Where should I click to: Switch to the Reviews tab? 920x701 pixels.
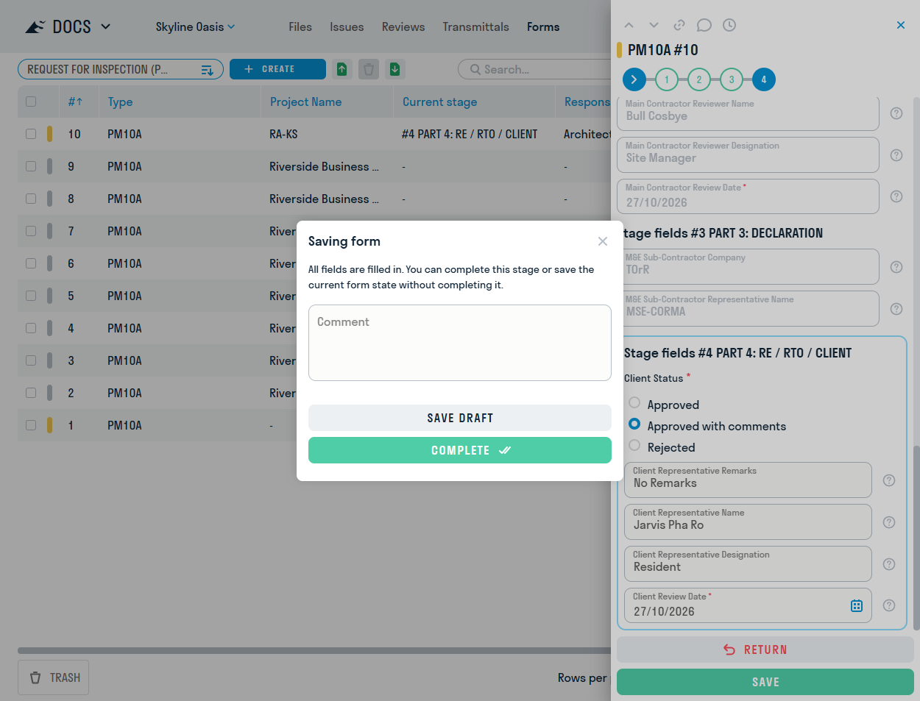click(x=403, y=26)
